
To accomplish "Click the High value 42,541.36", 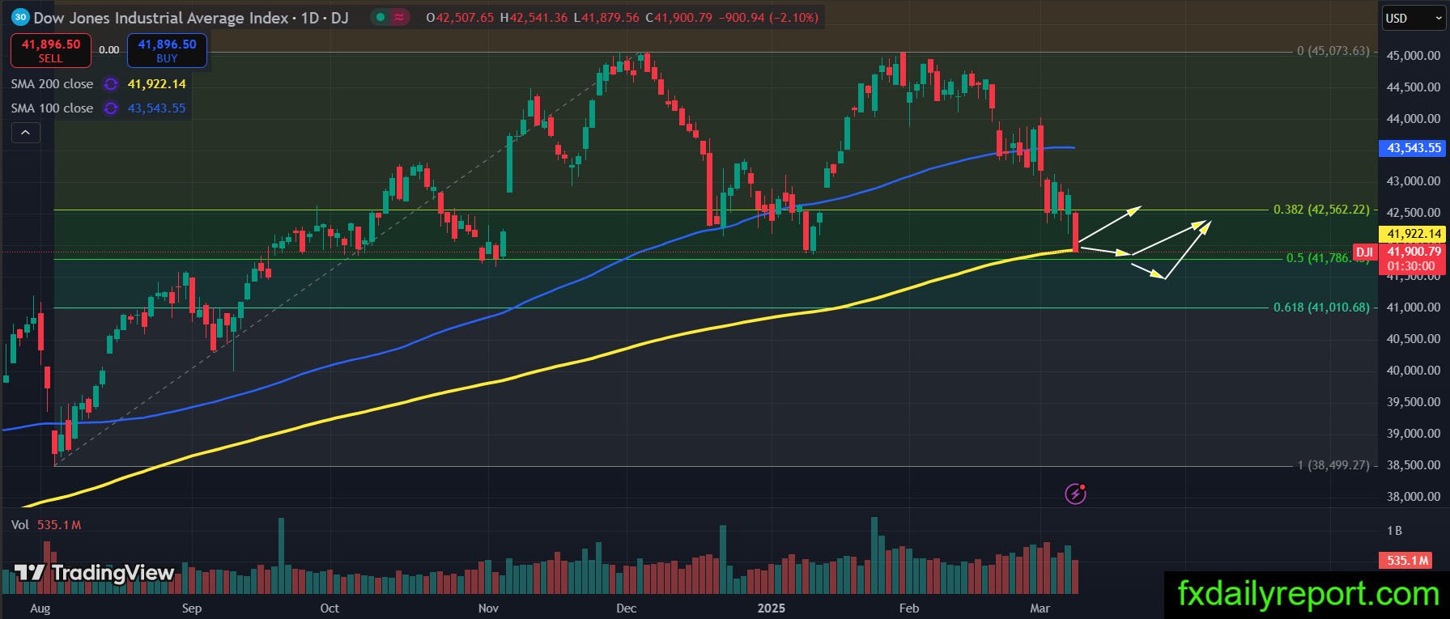I will (x=539, y=17).
